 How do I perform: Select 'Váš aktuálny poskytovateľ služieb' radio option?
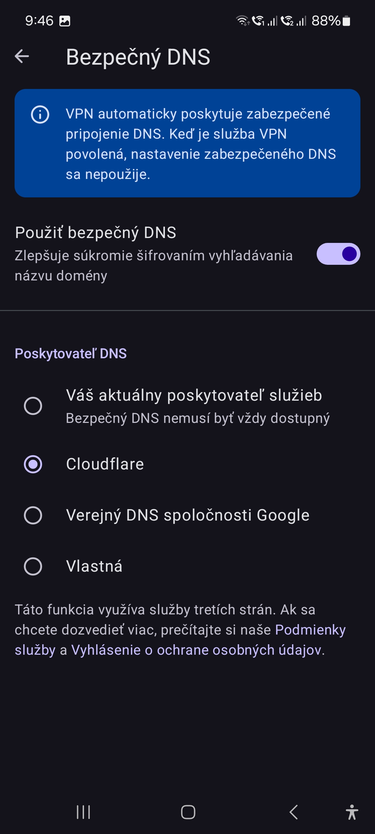tap(33, 406)
